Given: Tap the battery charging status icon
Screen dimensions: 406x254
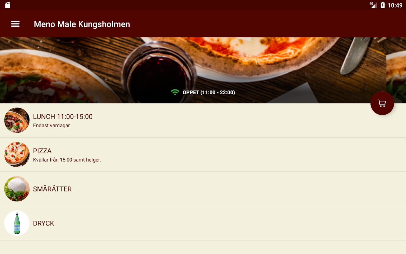Looking at the screenshot, I should [x=383, y=5].
